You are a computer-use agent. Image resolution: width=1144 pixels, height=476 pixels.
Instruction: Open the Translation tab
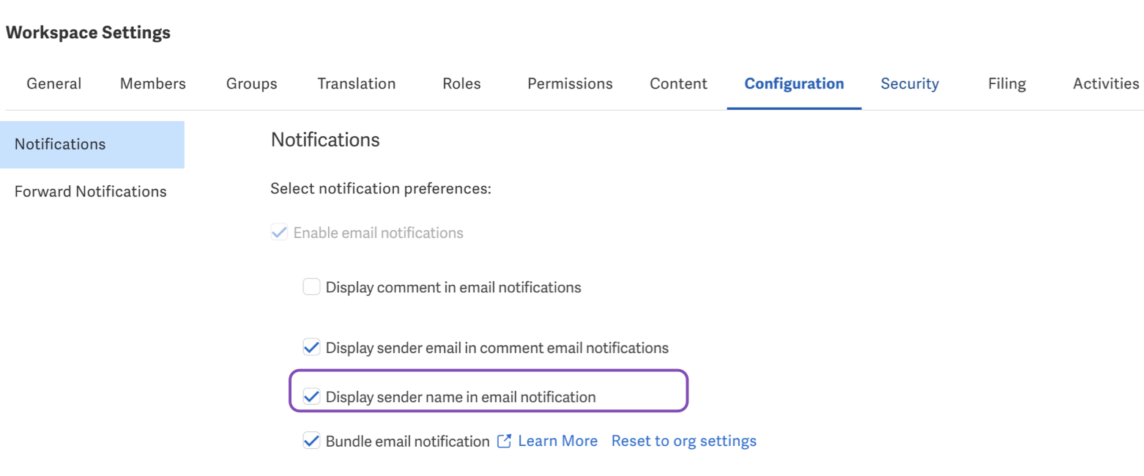pyautogui.click(x=356, y=83)
